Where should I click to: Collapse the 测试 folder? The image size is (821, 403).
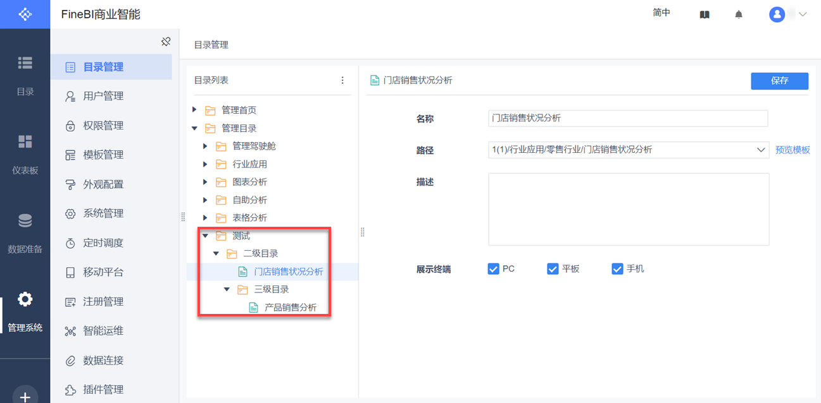[205, 236]
